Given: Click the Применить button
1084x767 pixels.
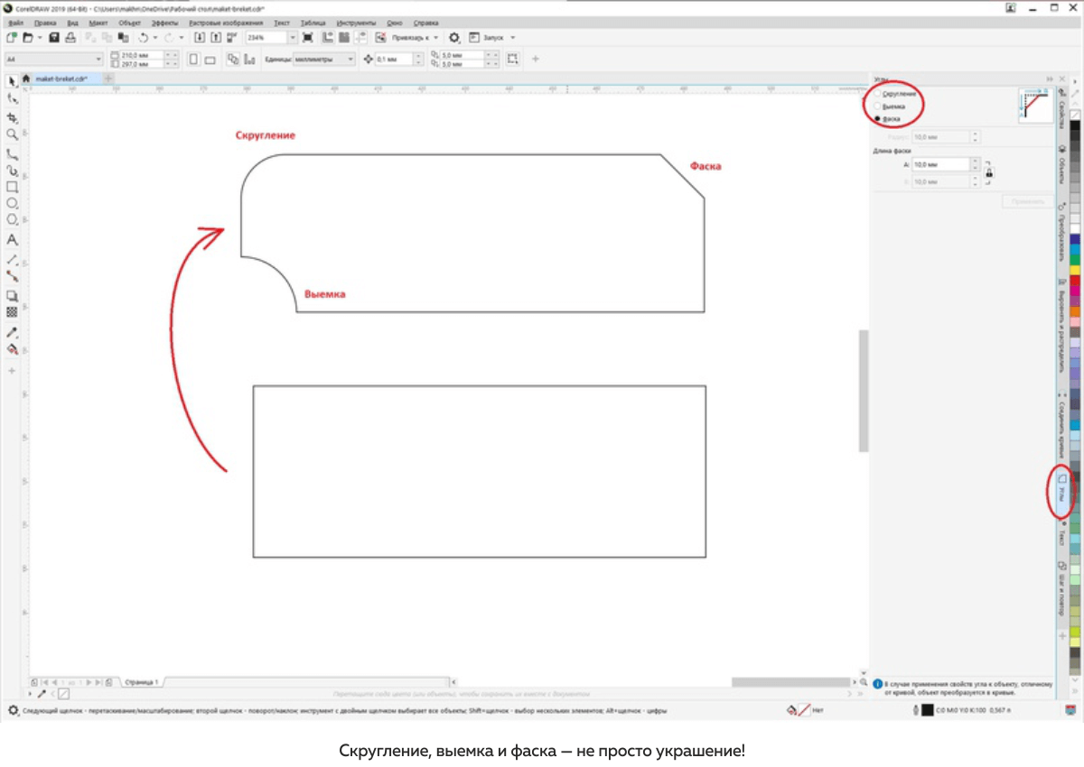Looking at the screenshot, I should point(1027,202).
